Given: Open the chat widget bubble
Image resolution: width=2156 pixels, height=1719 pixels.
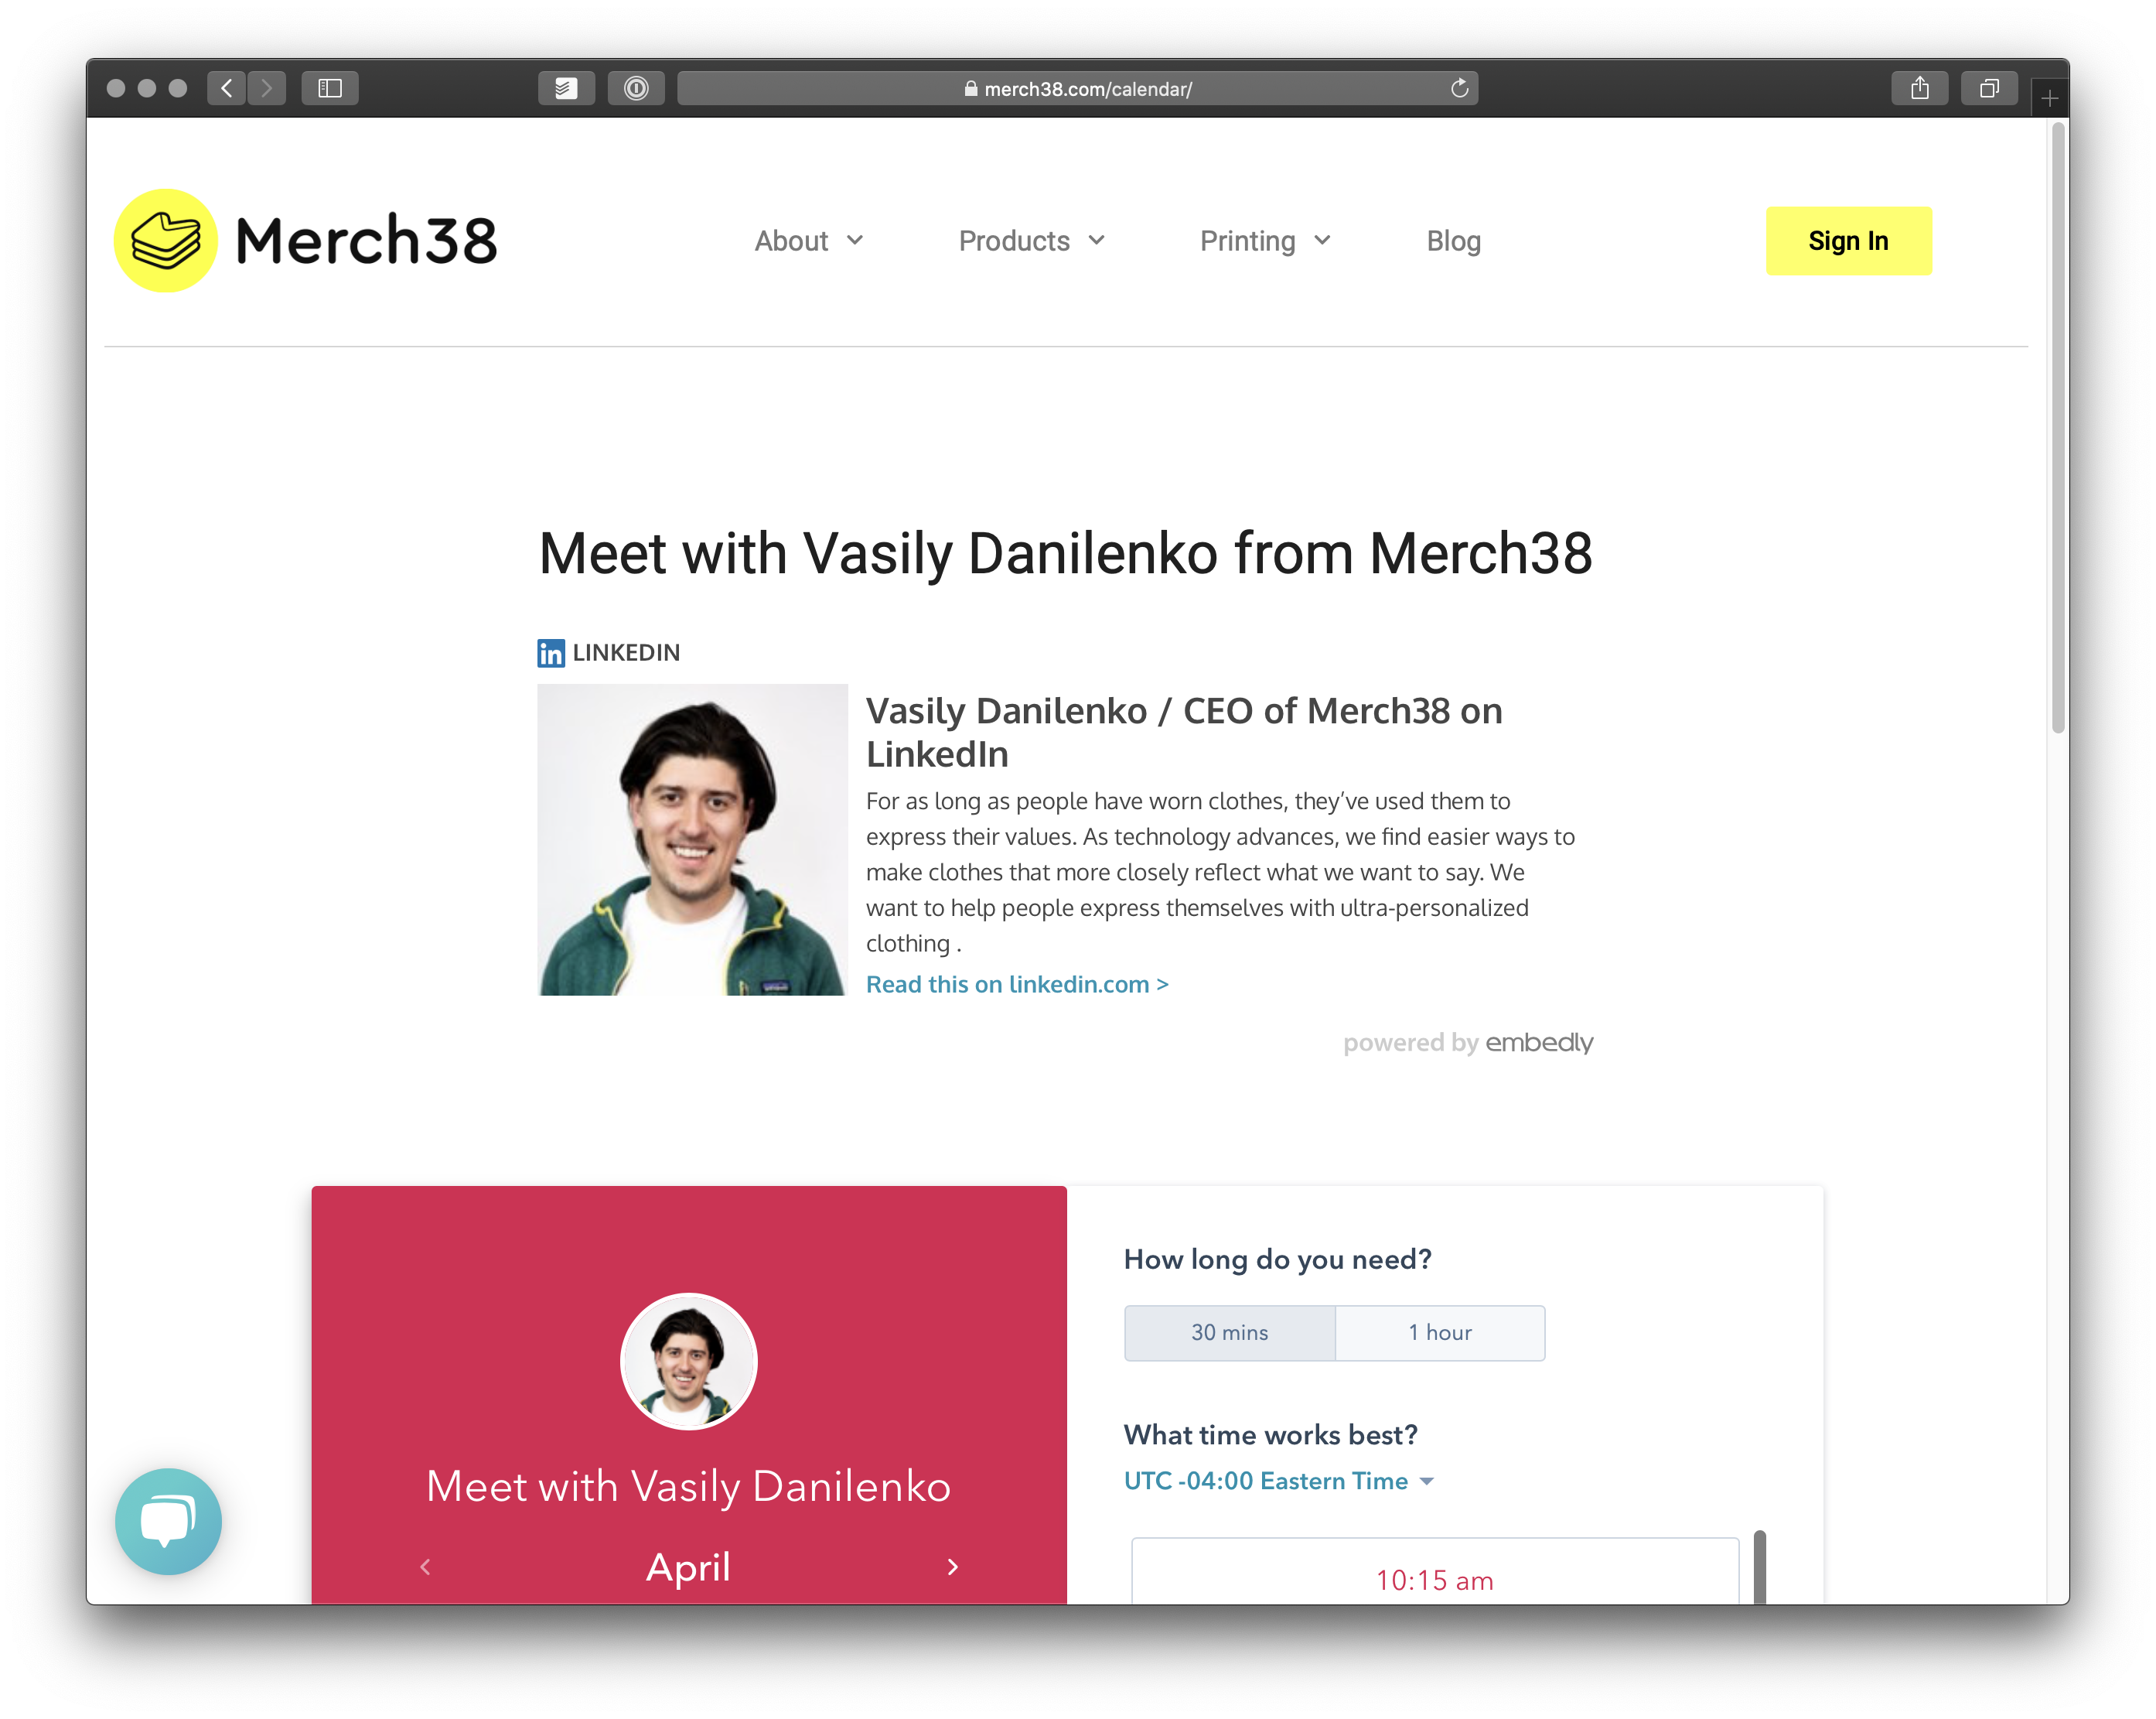Looking at the screenshot, I should coord(168,1520).
